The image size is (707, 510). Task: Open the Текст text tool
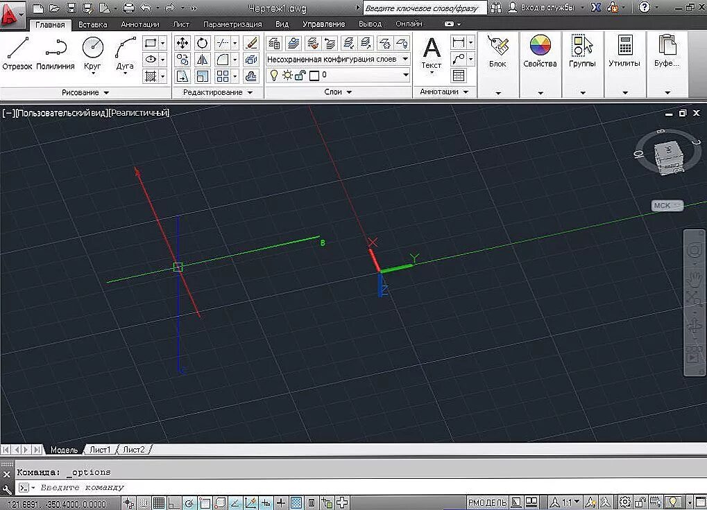pyautogui.click(x=432, y=55)
